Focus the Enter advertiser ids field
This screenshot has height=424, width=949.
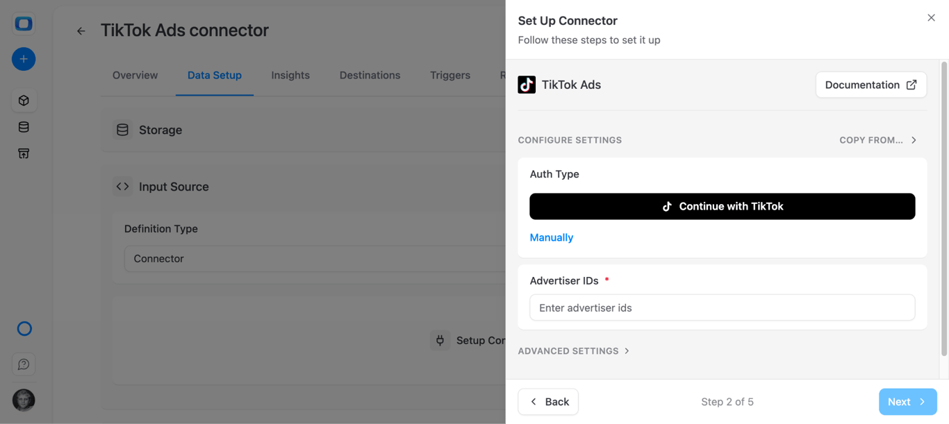coord(723,307)
